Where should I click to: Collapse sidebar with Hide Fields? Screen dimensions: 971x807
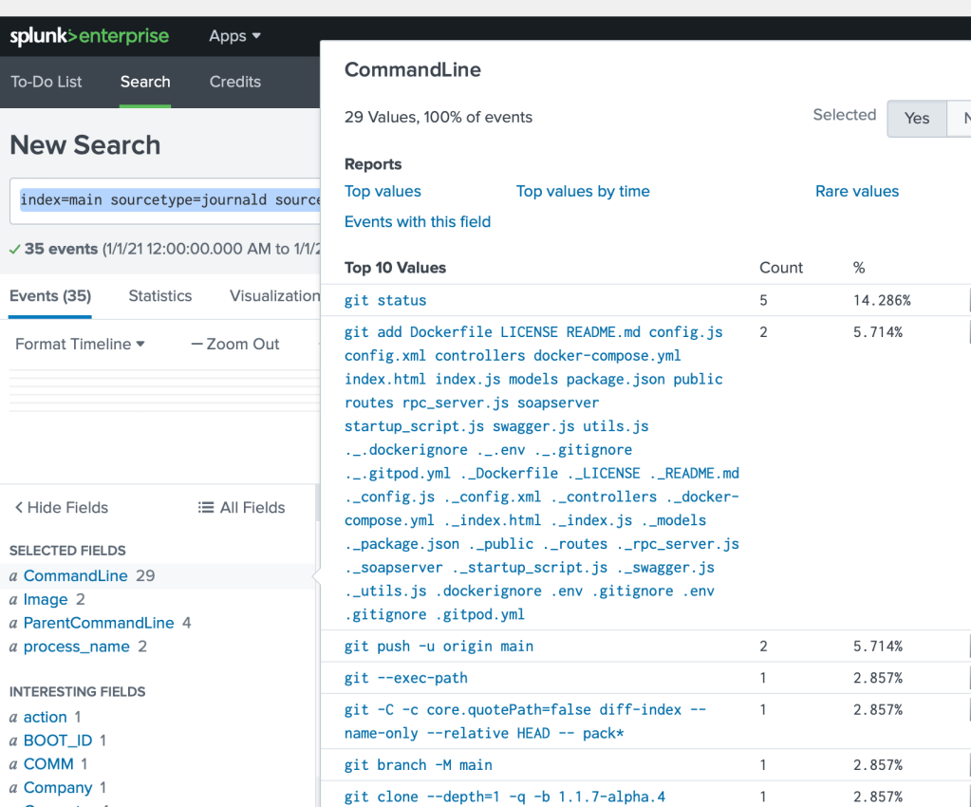[61, 508]
